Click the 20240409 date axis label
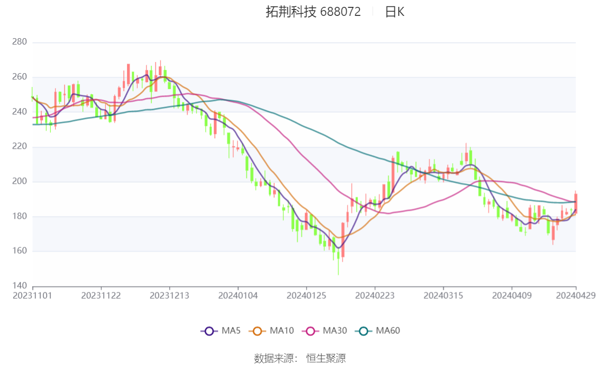The image size is (600, 365). (512, 296)
